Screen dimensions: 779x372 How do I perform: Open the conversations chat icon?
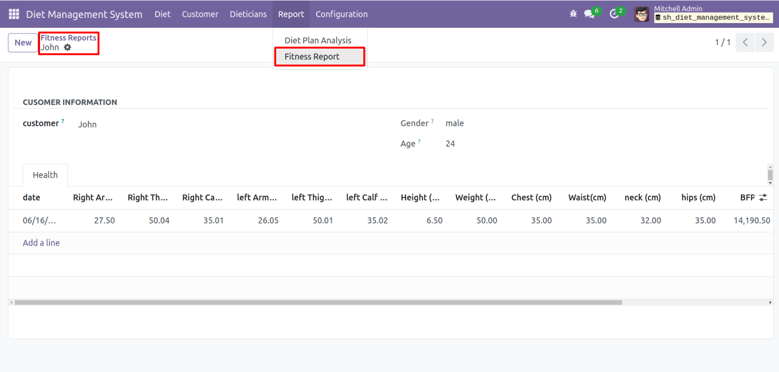[589, 14]
